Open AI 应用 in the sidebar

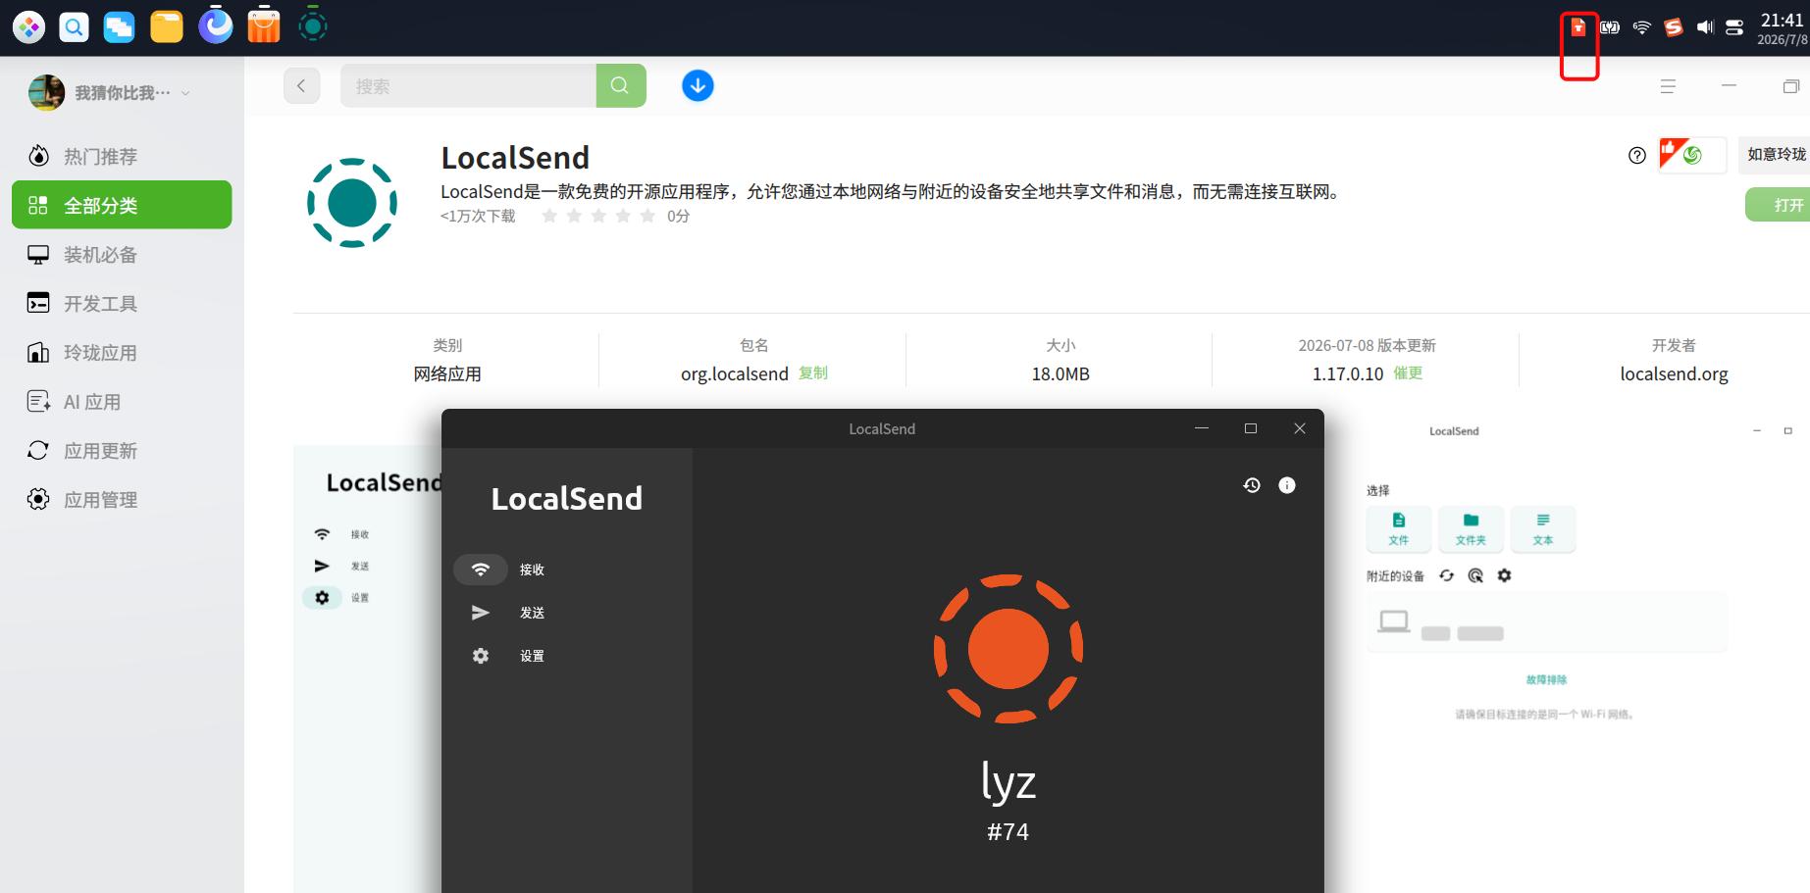tap(122, 402)
